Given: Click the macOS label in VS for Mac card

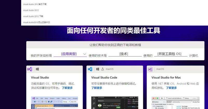Looking at the screenshot, I should point(160,69).
